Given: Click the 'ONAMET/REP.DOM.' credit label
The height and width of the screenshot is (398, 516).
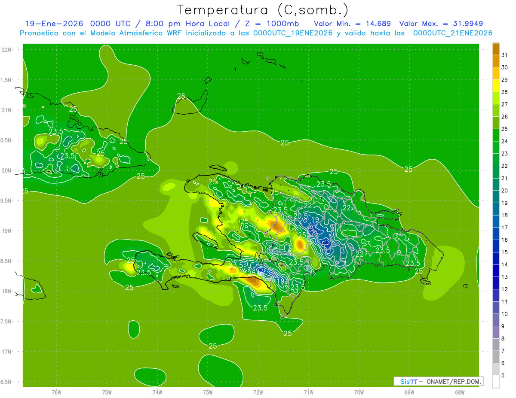Looking at the screenshot, I should (454, 381).
